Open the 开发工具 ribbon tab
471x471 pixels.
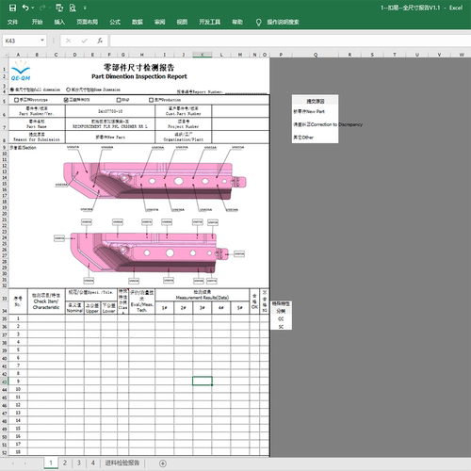209,22
